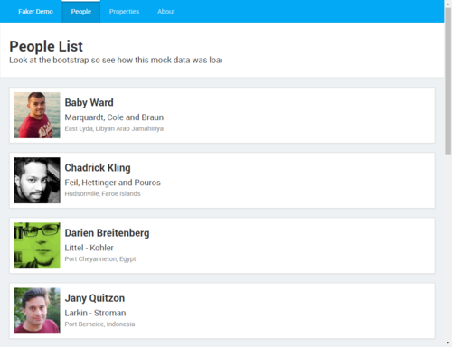Select company Larkin - Stroman
The height and width of the screenshot is (347, 452).
click(x=95, y=313)
